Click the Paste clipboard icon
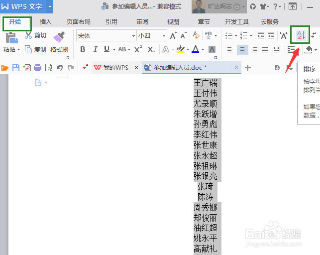This screenshot has width=320, height=255. pyautogui.click(x=11, y=38)
